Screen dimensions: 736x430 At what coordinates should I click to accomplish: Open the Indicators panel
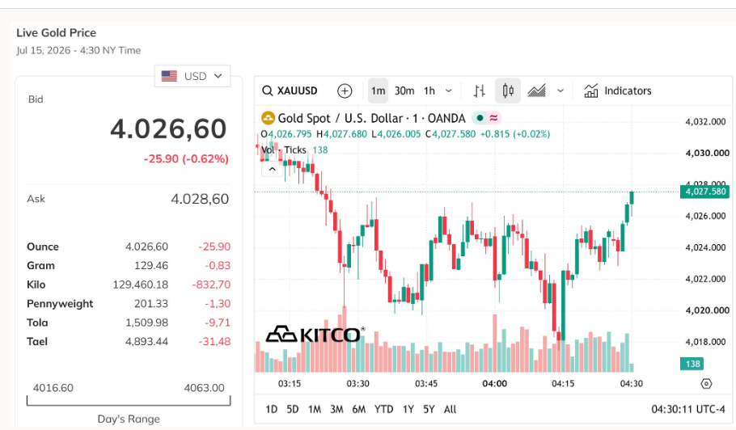pyautogui.click(x=618, y=91)
